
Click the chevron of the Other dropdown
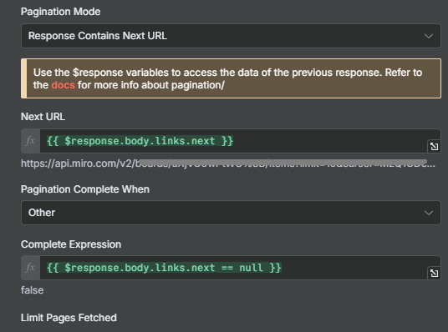429,213
